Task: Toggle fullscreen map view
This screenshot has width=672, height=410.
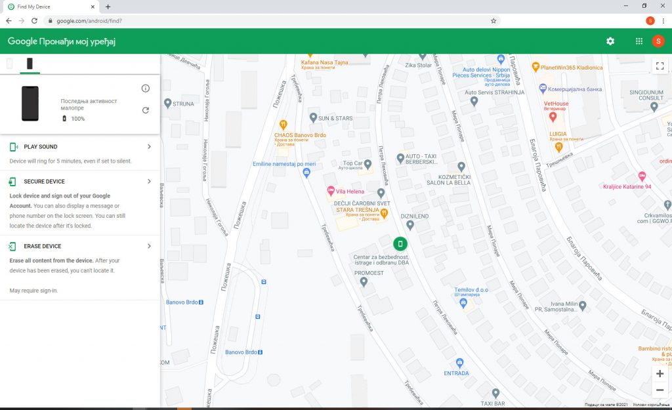Action: click(660, 66)
